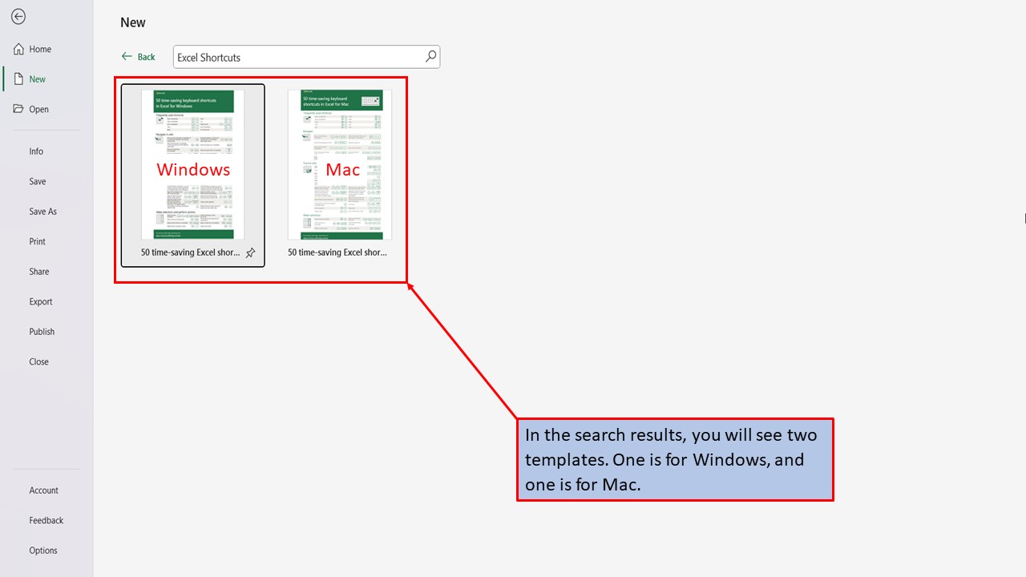
Task: Open the Publish section
Action: click(x=41, y=331)
